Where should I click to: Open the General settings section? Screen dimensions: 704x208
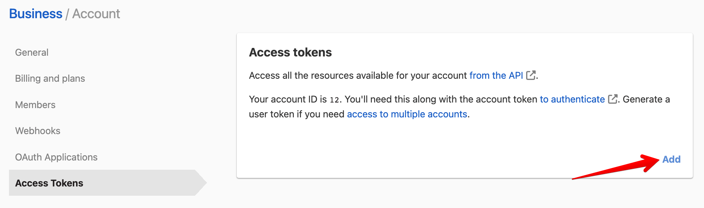click(x=32, y=52)
